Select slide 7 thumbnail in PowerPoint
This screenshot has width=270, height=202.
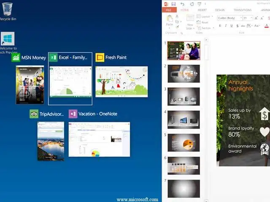pos(184,189)
